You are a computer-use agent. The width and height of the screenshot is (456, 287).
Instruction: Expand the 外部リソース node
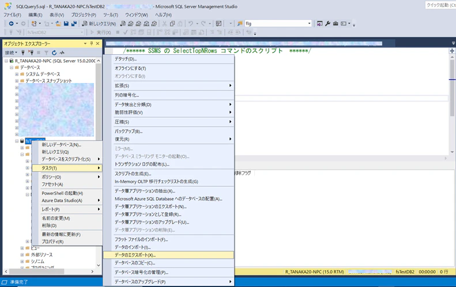pyautogui.click(x=22, y=255)
